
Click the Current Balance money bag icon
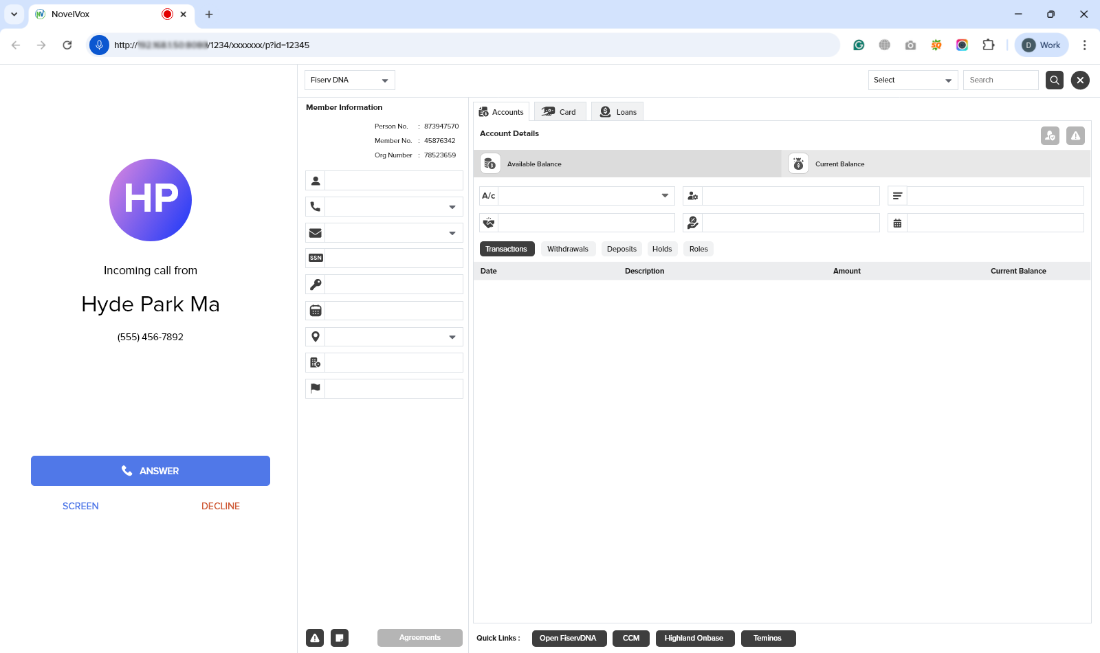point(798,164)
